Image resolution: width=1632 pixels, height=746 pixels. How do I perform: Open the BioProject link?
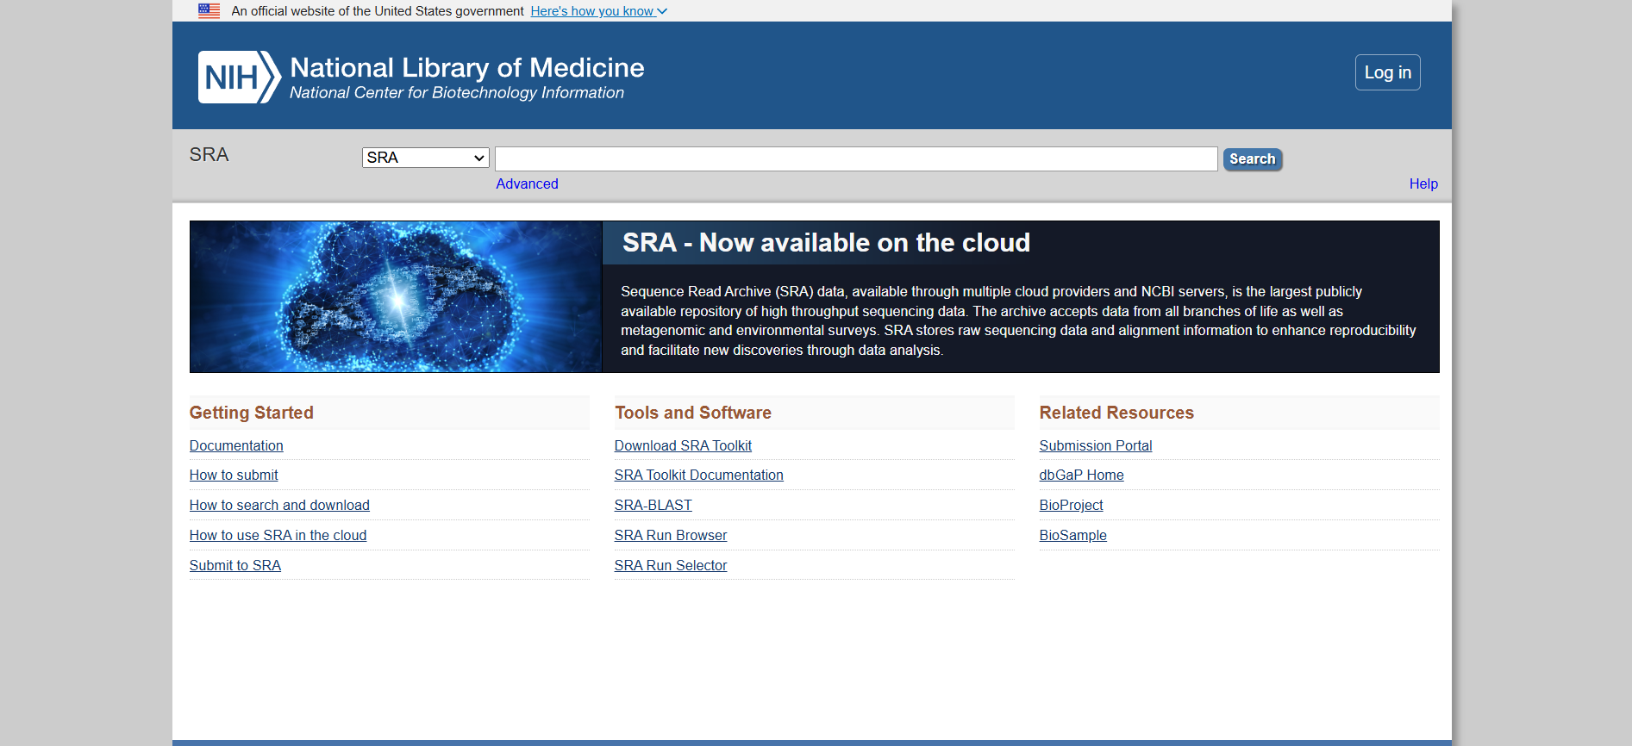pyautogui.click(x=1072, y=505)
